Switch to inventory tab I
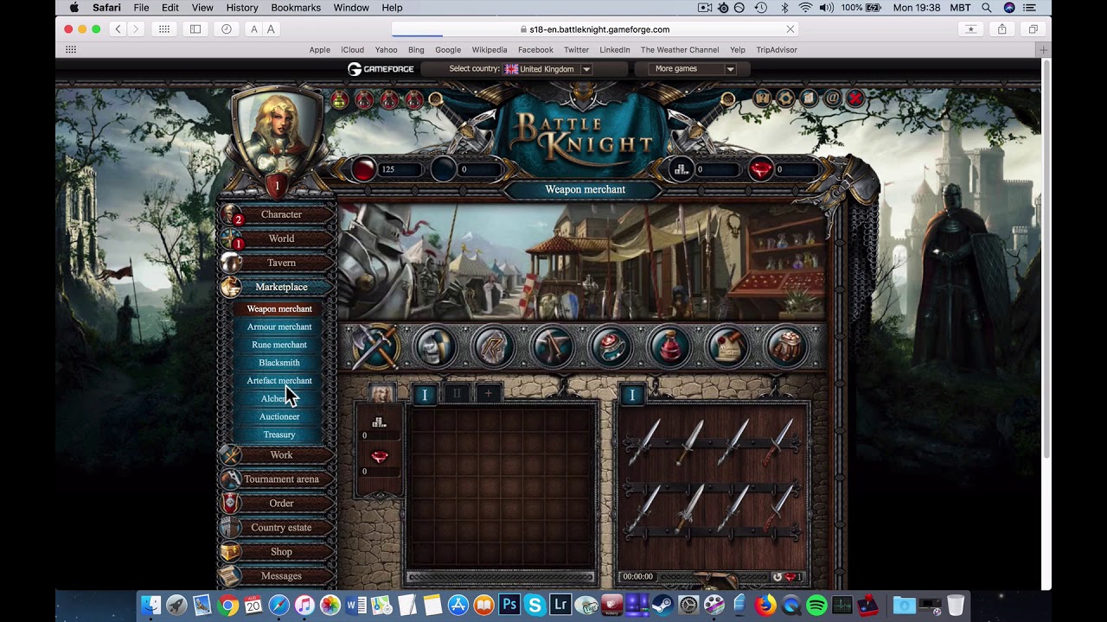Viewport: 1107px width, 622px height. coord(425,394)
